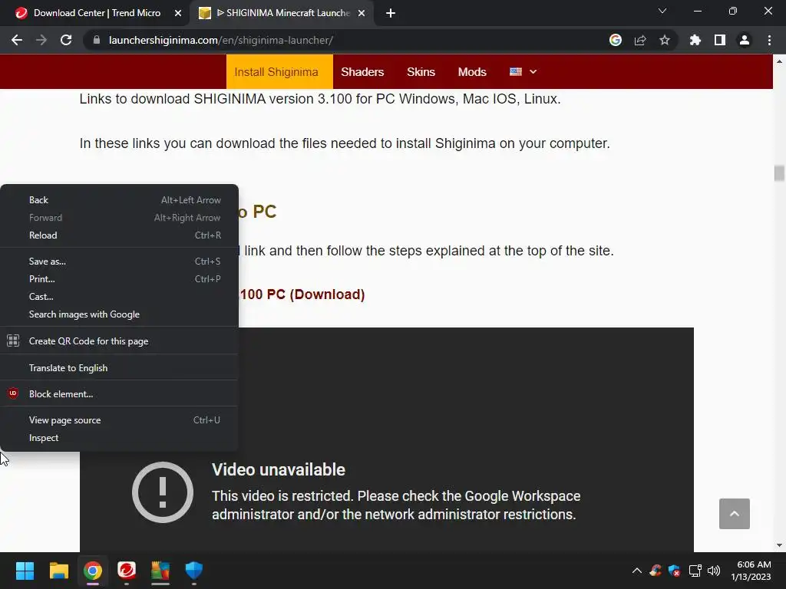The image size is (786, 589).
Task: Choose Create QR Code for this page
Action: pos(119,341)
